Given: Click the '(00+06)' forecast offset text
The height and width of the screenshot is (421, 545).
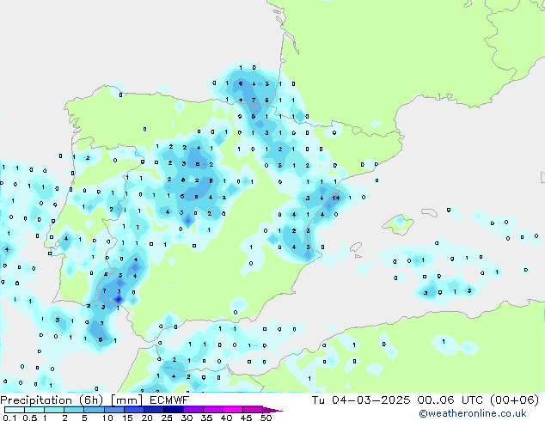Looking at the screenshot, I should [514, 400].
